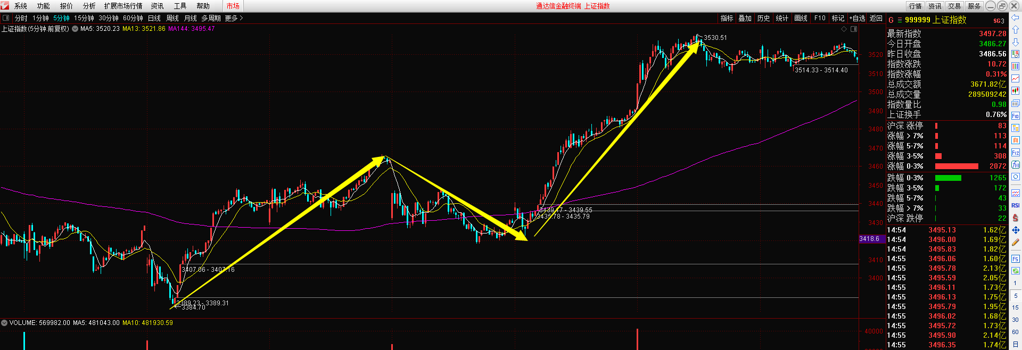Click the RSI indicator sidebar icon

pyautogui.click(x=1015, y=205)
